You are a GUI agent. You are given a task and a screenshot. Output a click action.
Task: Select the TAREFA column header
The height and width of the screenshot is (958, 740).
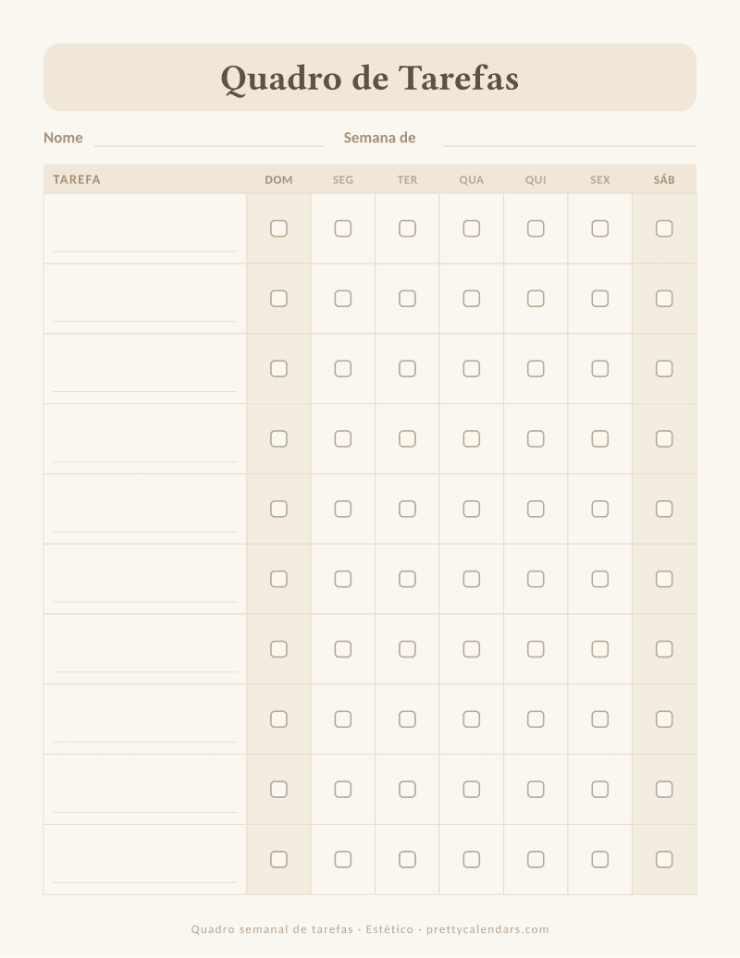[x=77, y=179]
